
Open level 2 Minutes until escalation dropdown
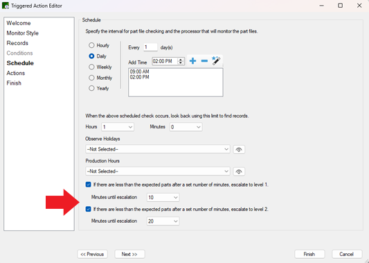[x=163, y=221]
